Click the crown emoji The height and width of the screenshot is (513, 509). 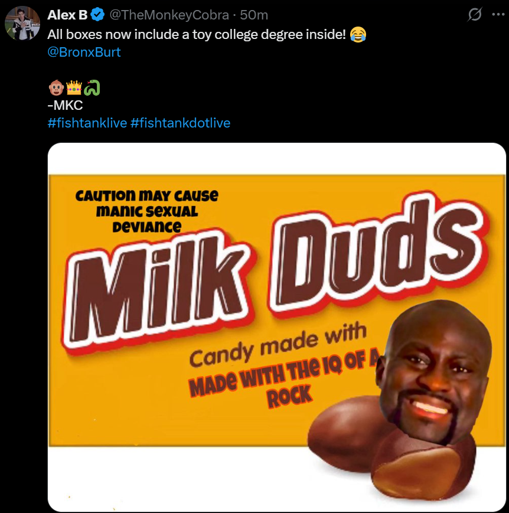pyautogui.click(x=74, y=89)
